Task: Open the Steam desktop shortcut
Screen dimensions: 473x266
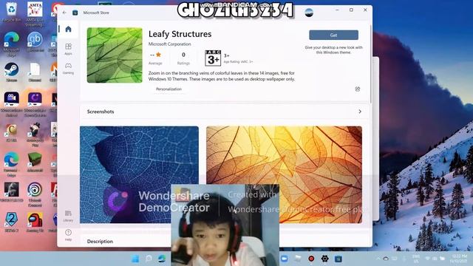Action: coord(12,72)
